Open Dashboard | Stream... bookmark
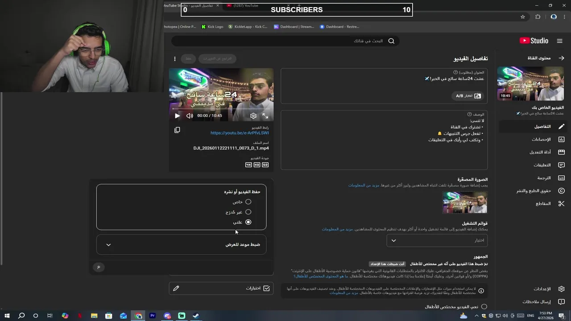The height and width of the screenshot is (321, 571). point(294,27)
